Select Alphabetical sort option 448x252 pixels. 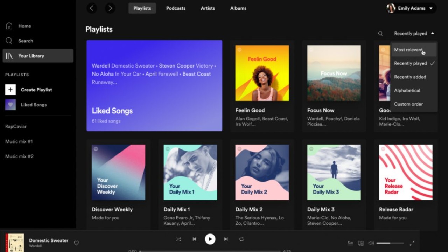click(407, 90)
